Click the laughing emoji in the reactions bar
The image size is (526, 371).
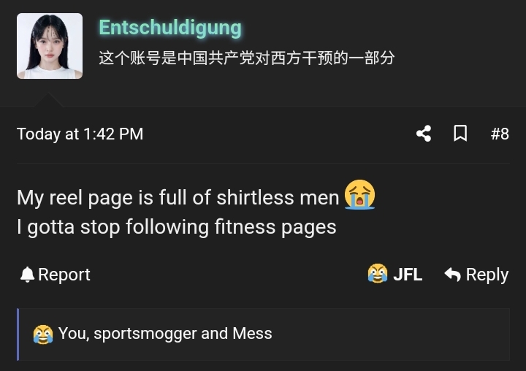(43, 334)
